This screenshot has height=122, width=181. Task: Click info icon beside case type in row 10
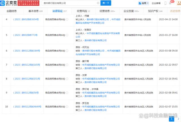(x=67, y=107)
